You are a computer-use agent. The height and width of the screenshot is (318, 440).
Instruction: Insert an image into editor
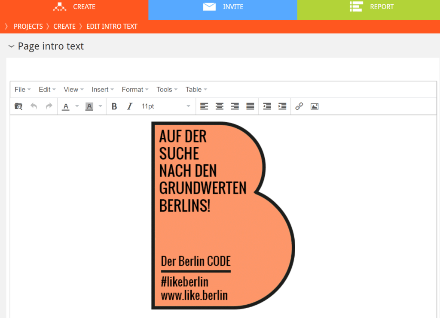315,106
